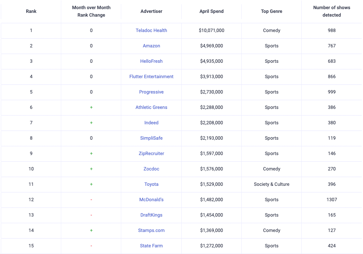Click the SimpliSafe link

(x=151, y=138)
